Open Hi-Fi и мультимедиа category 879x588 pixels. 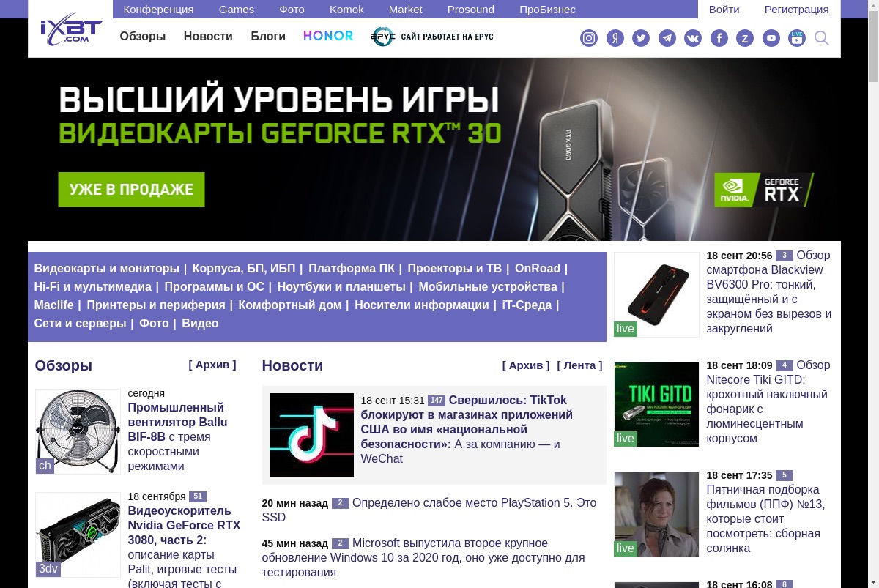click(x=92, y=287)
